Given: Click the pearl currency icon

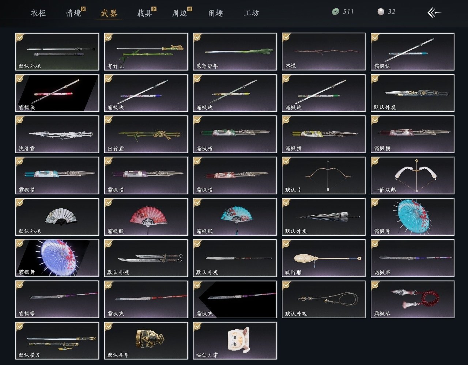Looking at the screenshot, I should (x=381, y=12).
